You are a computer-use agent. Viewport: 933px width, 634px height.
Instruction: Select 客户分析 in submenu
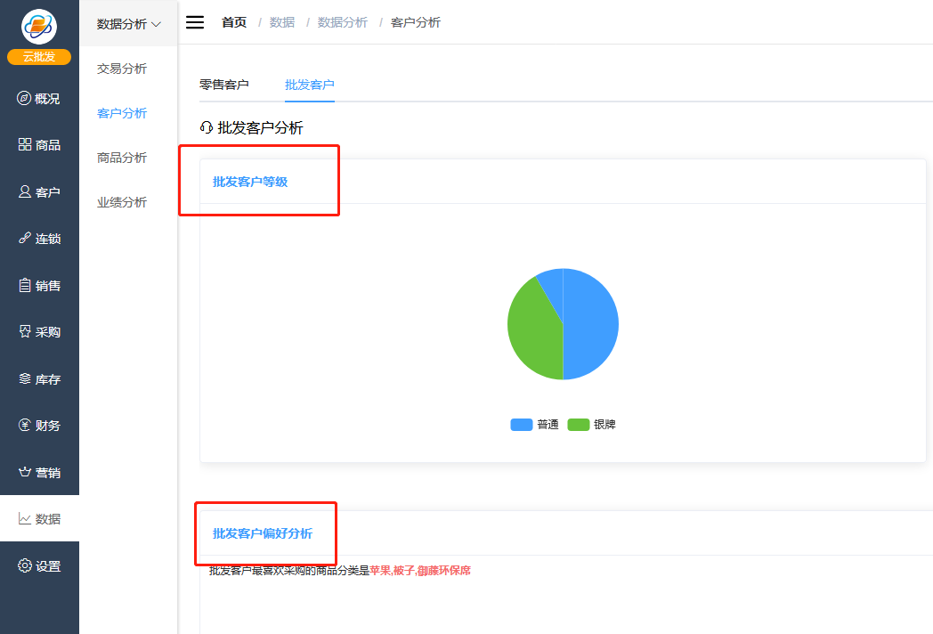point(122,113)
